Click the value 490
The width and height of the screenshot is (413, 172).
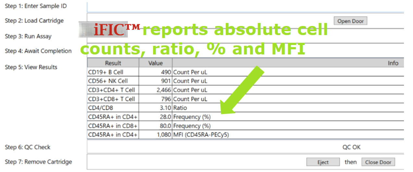(166, 72)
